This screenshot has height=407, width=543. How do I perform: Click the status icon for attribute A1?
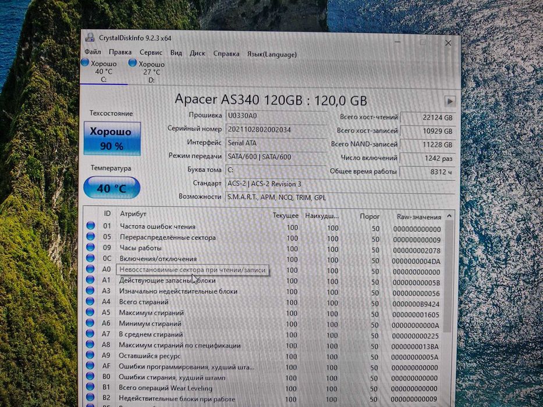(x=90, y=279)
